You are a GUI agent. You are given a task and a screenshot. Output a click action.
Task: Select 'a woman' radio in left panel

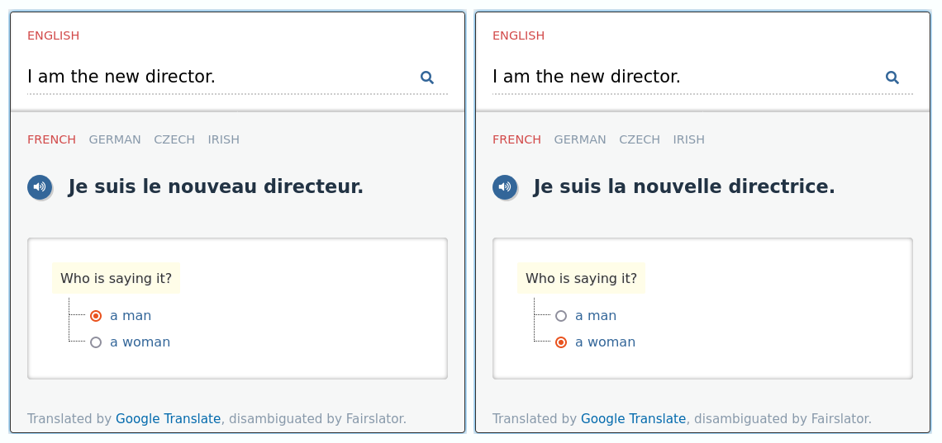point(96,342)
